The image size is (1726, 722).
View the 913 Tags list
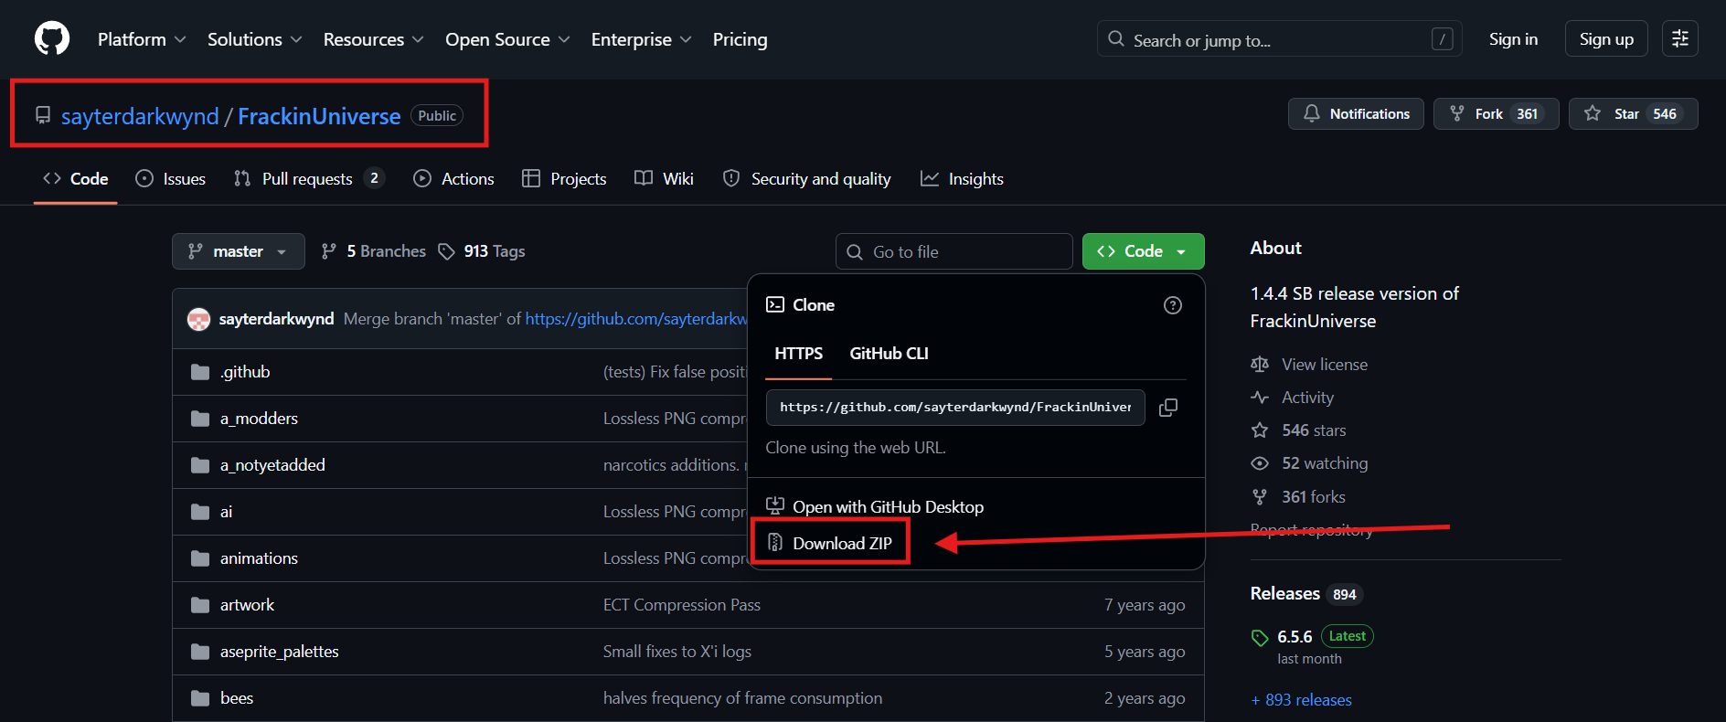[482, 251]
